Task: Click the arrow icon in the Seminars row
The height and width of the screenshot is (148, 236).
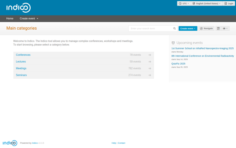Action: click(x=150, y=75)
